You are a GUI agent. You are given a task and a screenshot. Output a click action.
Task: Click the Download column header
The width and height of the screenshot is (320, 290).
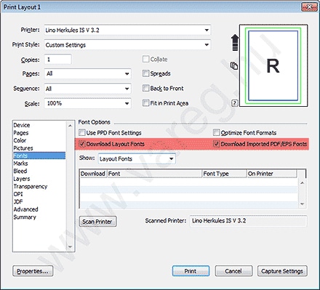pos(93,174)
